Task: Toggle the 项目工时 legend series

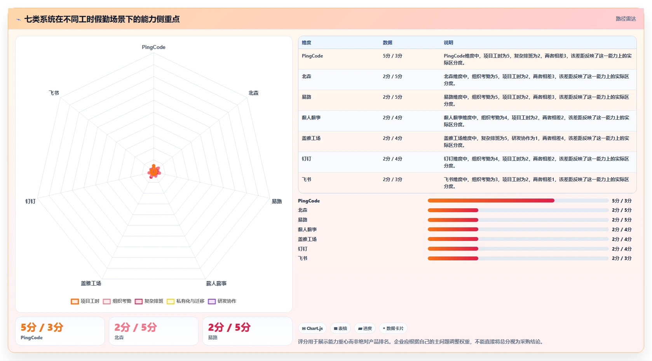Action: [x=85, y=301]
